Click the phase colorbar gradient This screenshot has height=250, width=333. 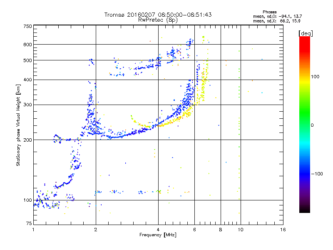pos(305,124)
